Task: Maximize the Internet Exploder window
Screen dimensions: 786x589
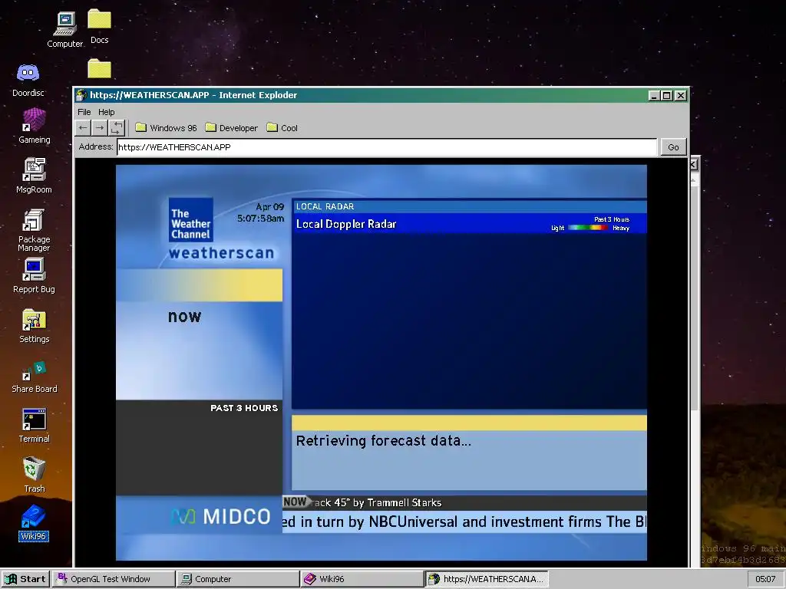Action: [x=667, y=95]
